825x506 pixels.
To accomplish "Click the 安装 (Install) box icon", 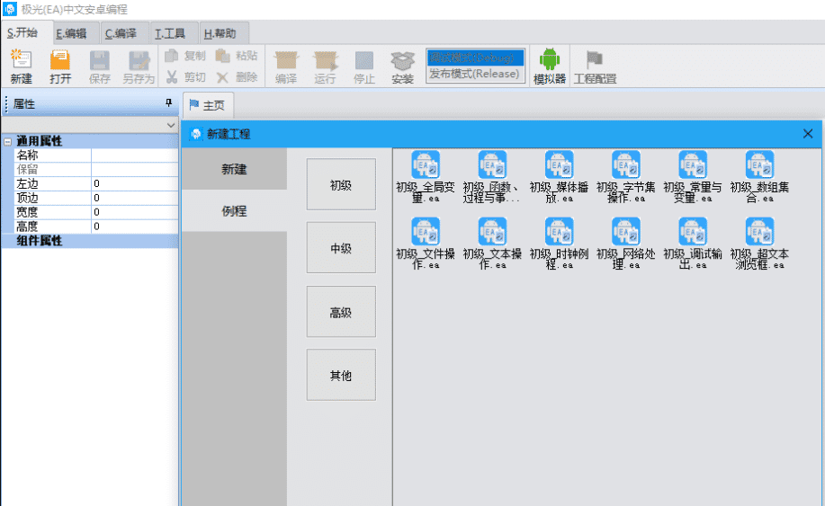I will click(x=402, y=60).
